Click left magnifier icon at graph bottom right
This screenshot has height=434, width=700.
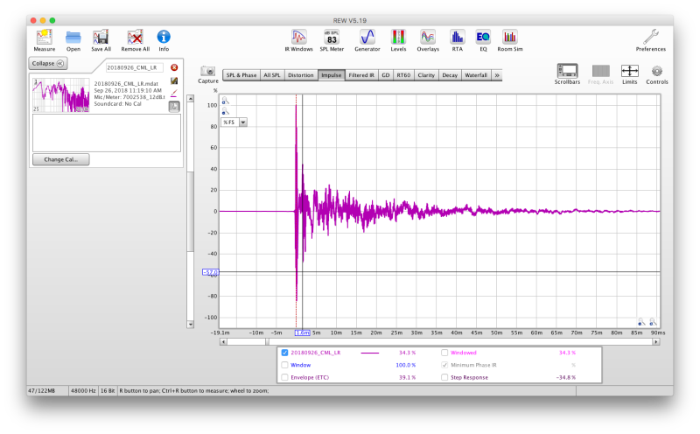pyautogui.click(x=641, y=321)
